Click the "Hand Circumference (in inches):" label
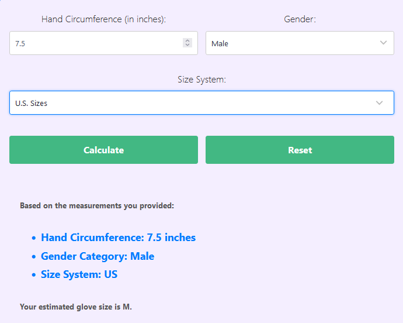403x323 pixels. [103, 19]
